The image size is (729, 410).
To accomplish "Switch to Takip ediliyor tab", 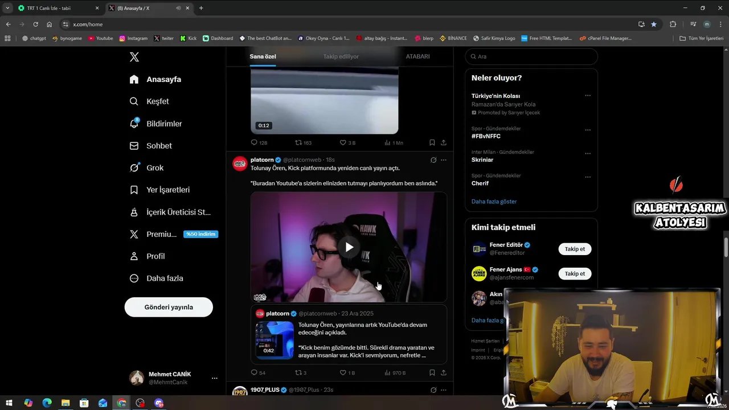I will 341,56.
